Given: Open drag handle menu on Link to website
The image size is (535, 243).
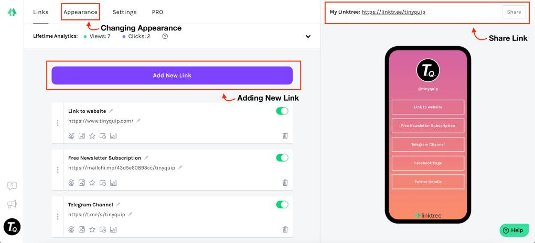Looking at the screenshot, I should [57, 123].
